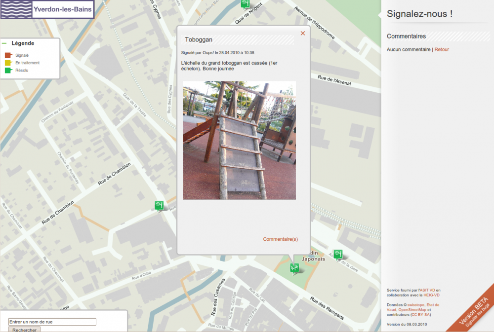
Task: Click the 'Signalé par Oups!' report line
Action: [x=218, y=53]
